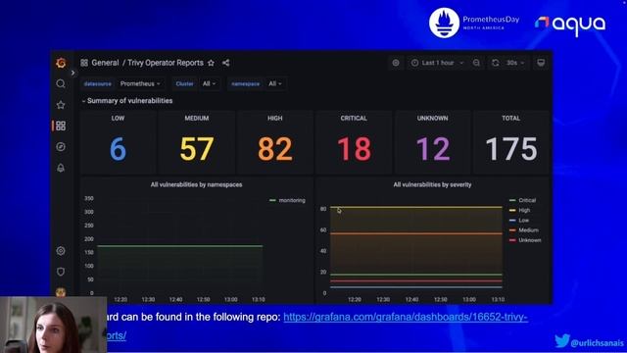Click the LOW value 6
Screen dimensions: 627x353
(118, 149)
